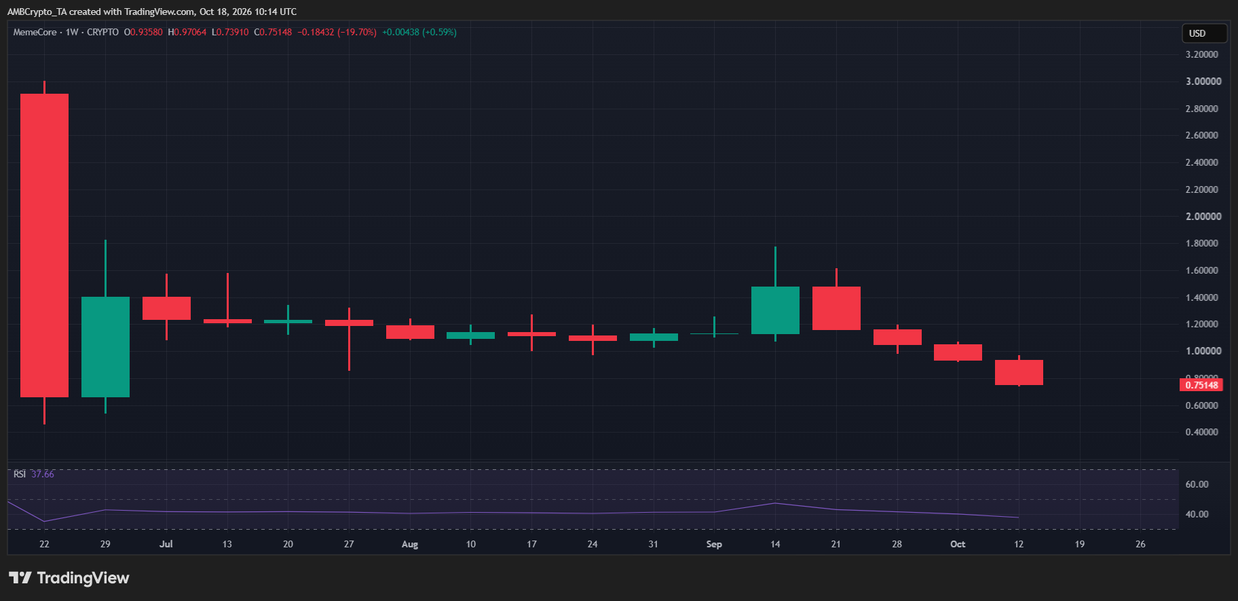Click the current price label 0.75148

1201,385
